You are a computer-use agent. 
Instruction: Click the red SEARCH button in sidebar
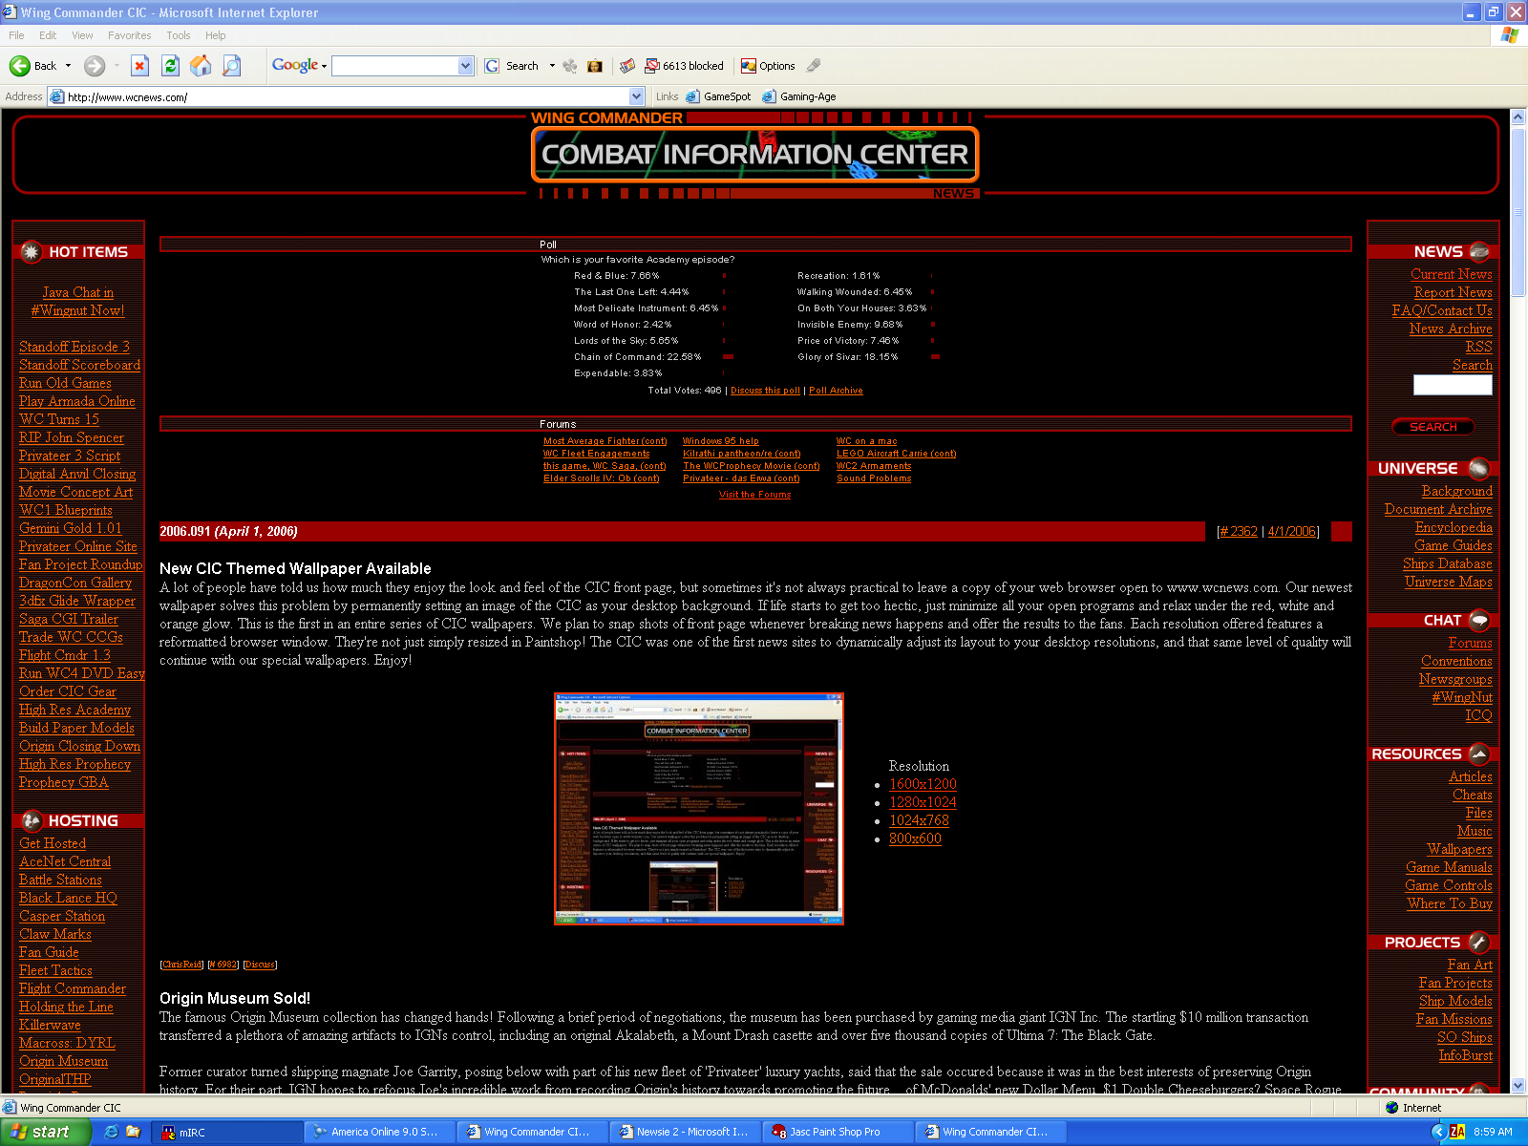[x=1432, y=427]
